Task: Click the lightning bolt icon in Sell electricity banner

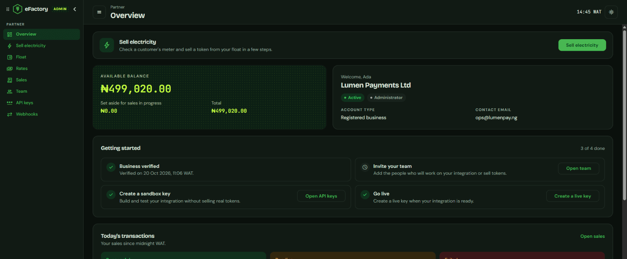Action: 107,45
